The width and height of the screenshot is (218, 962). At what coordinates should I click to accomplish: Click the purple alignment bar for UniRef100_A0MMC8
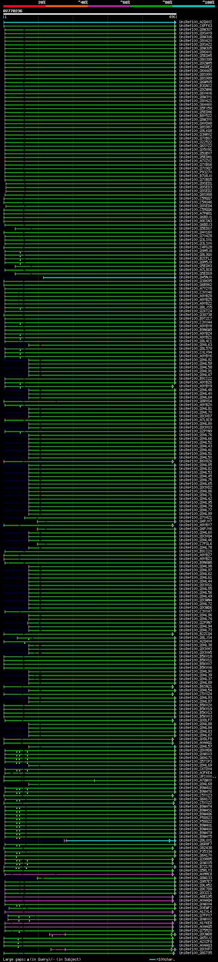tap(89, 874)
